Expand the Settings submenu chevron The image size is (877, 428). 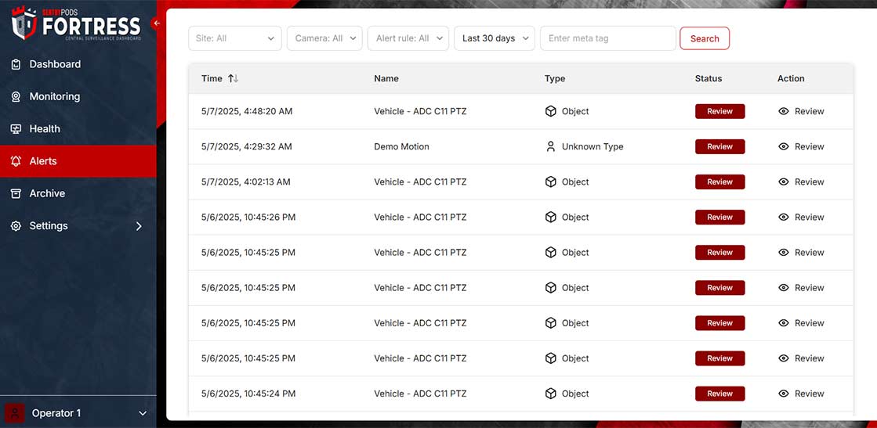coord(139,226)
